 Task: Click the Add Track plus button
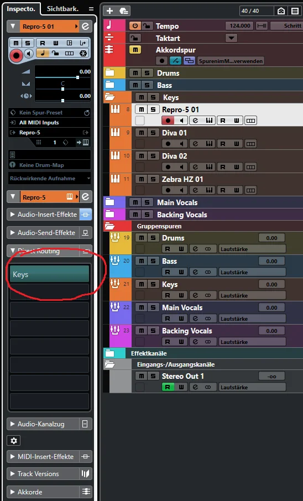coord(109,11)
